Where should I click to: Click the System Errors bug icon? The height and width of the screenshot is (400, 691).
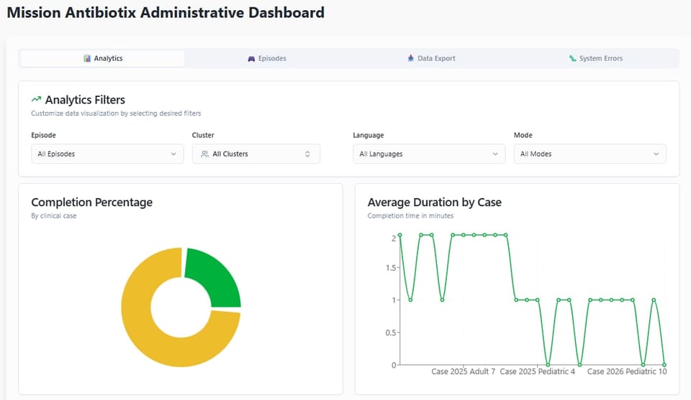click(572, 58)
